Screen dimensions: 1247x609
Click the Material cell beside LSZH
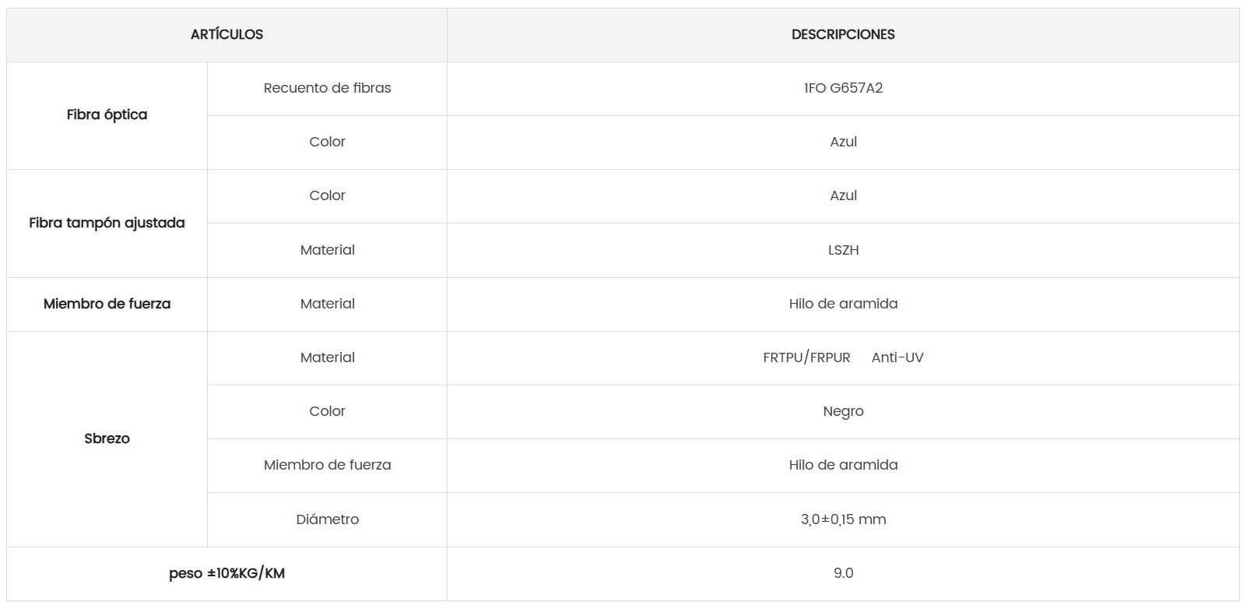[x=327, y=250]
